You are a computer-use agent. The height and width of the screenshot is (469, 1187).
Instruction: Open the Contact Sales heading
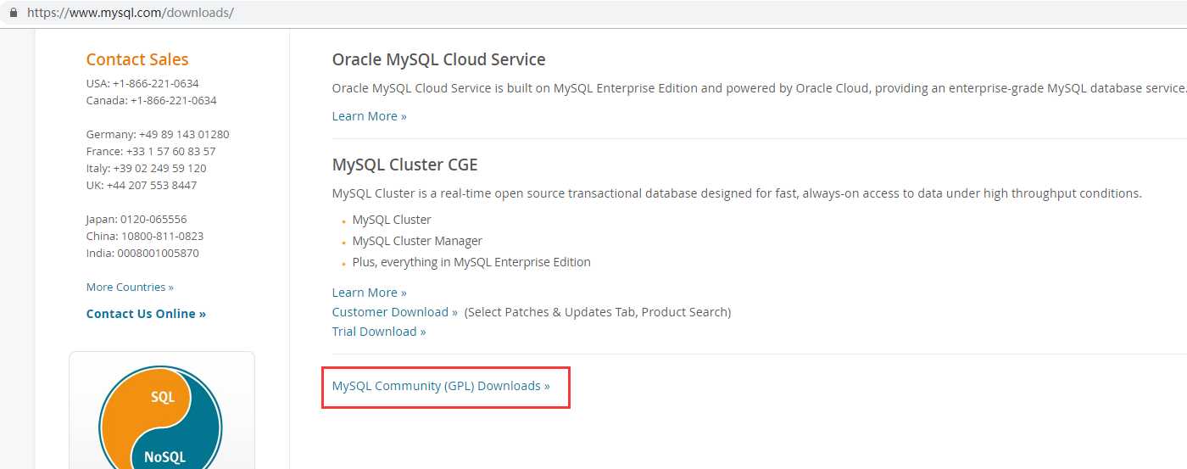click(x=137, y=59)
